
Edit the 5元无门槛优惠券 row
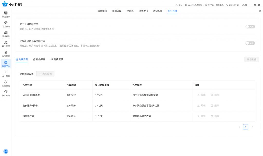click(x=201, y=95)
